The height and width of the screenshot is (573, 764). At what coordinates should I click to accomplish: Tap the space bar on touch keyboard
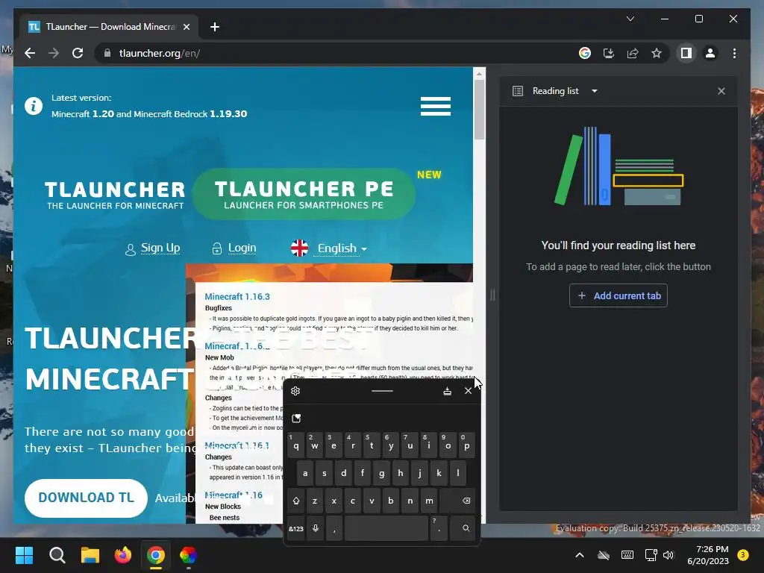(386, 528)
